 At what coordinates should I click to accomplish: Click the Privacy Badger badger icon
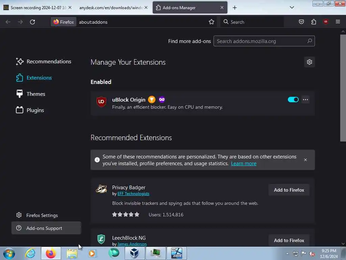(x=101, y=189)
